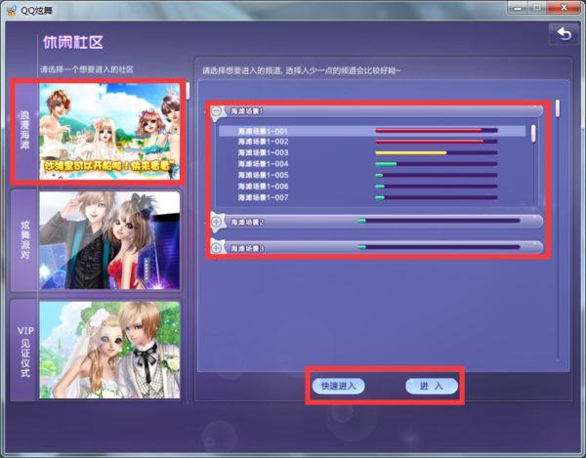Click the 快速进入 button
This screenshot has width=586, height=458.
click(x=339, y=386)
